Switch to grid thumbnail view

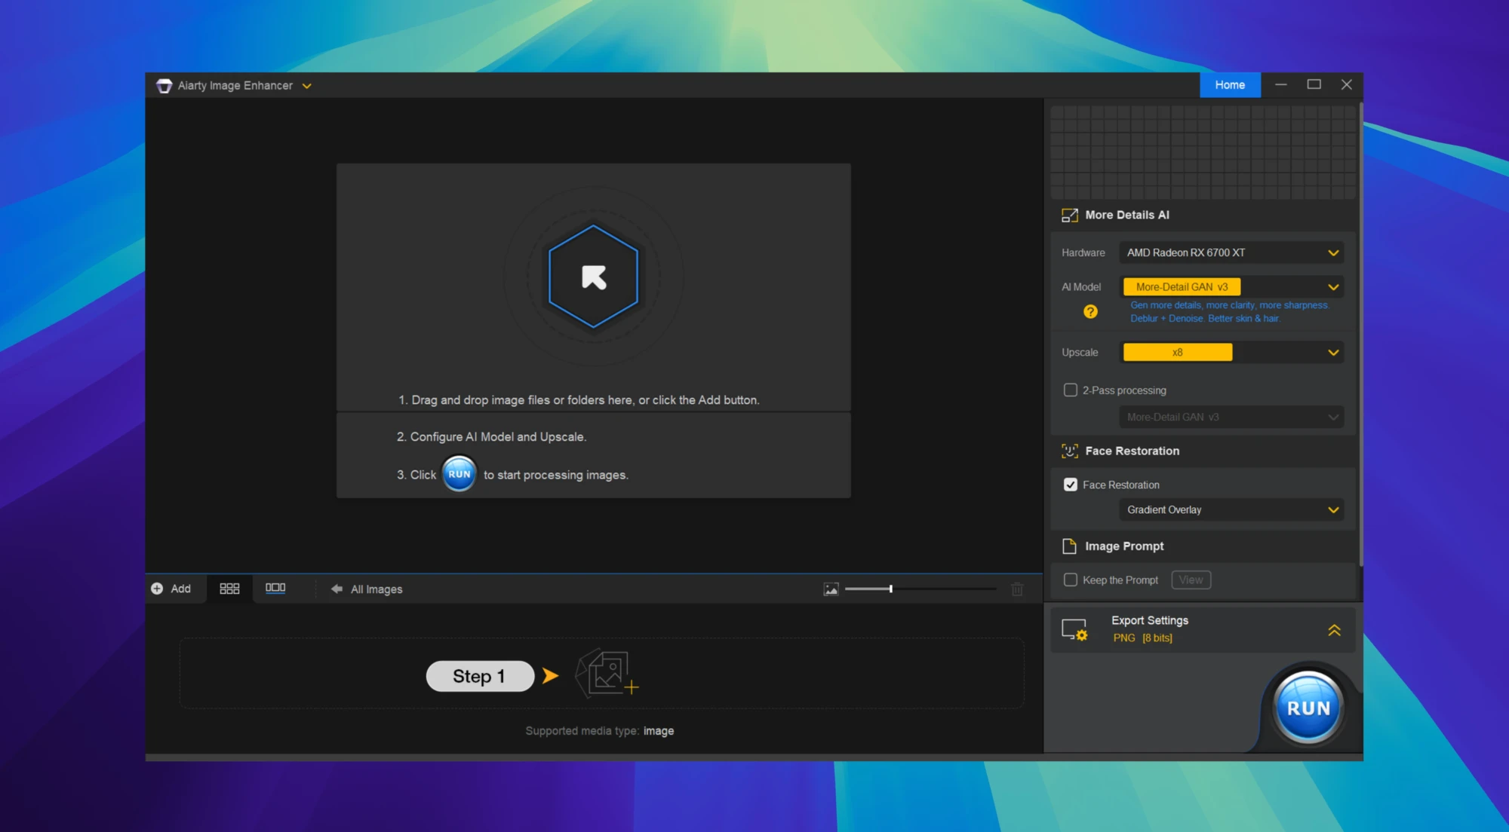coord(230,589)
